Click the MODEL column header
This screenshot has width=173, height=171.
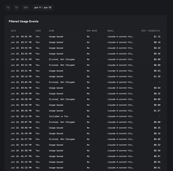click(x=111, y=31)
